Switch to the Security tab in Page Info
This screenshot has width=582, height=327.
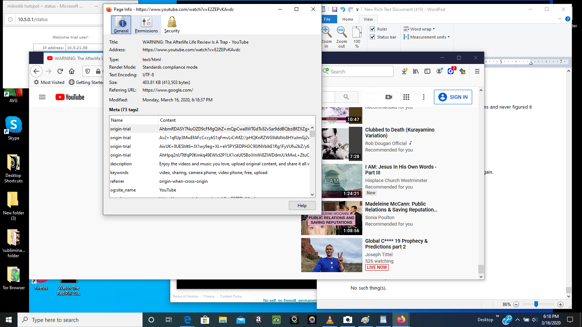172,25
